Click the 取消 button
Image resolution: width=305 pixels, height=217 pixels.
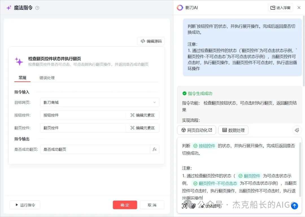(152, 205)
